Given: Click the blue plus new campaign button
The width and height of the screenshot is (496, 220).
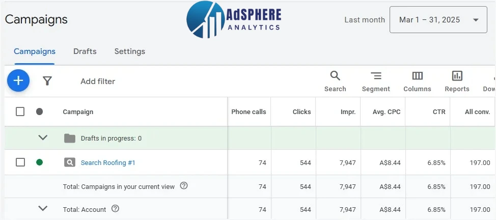Looking at the screenshot, I should [18, 81].
